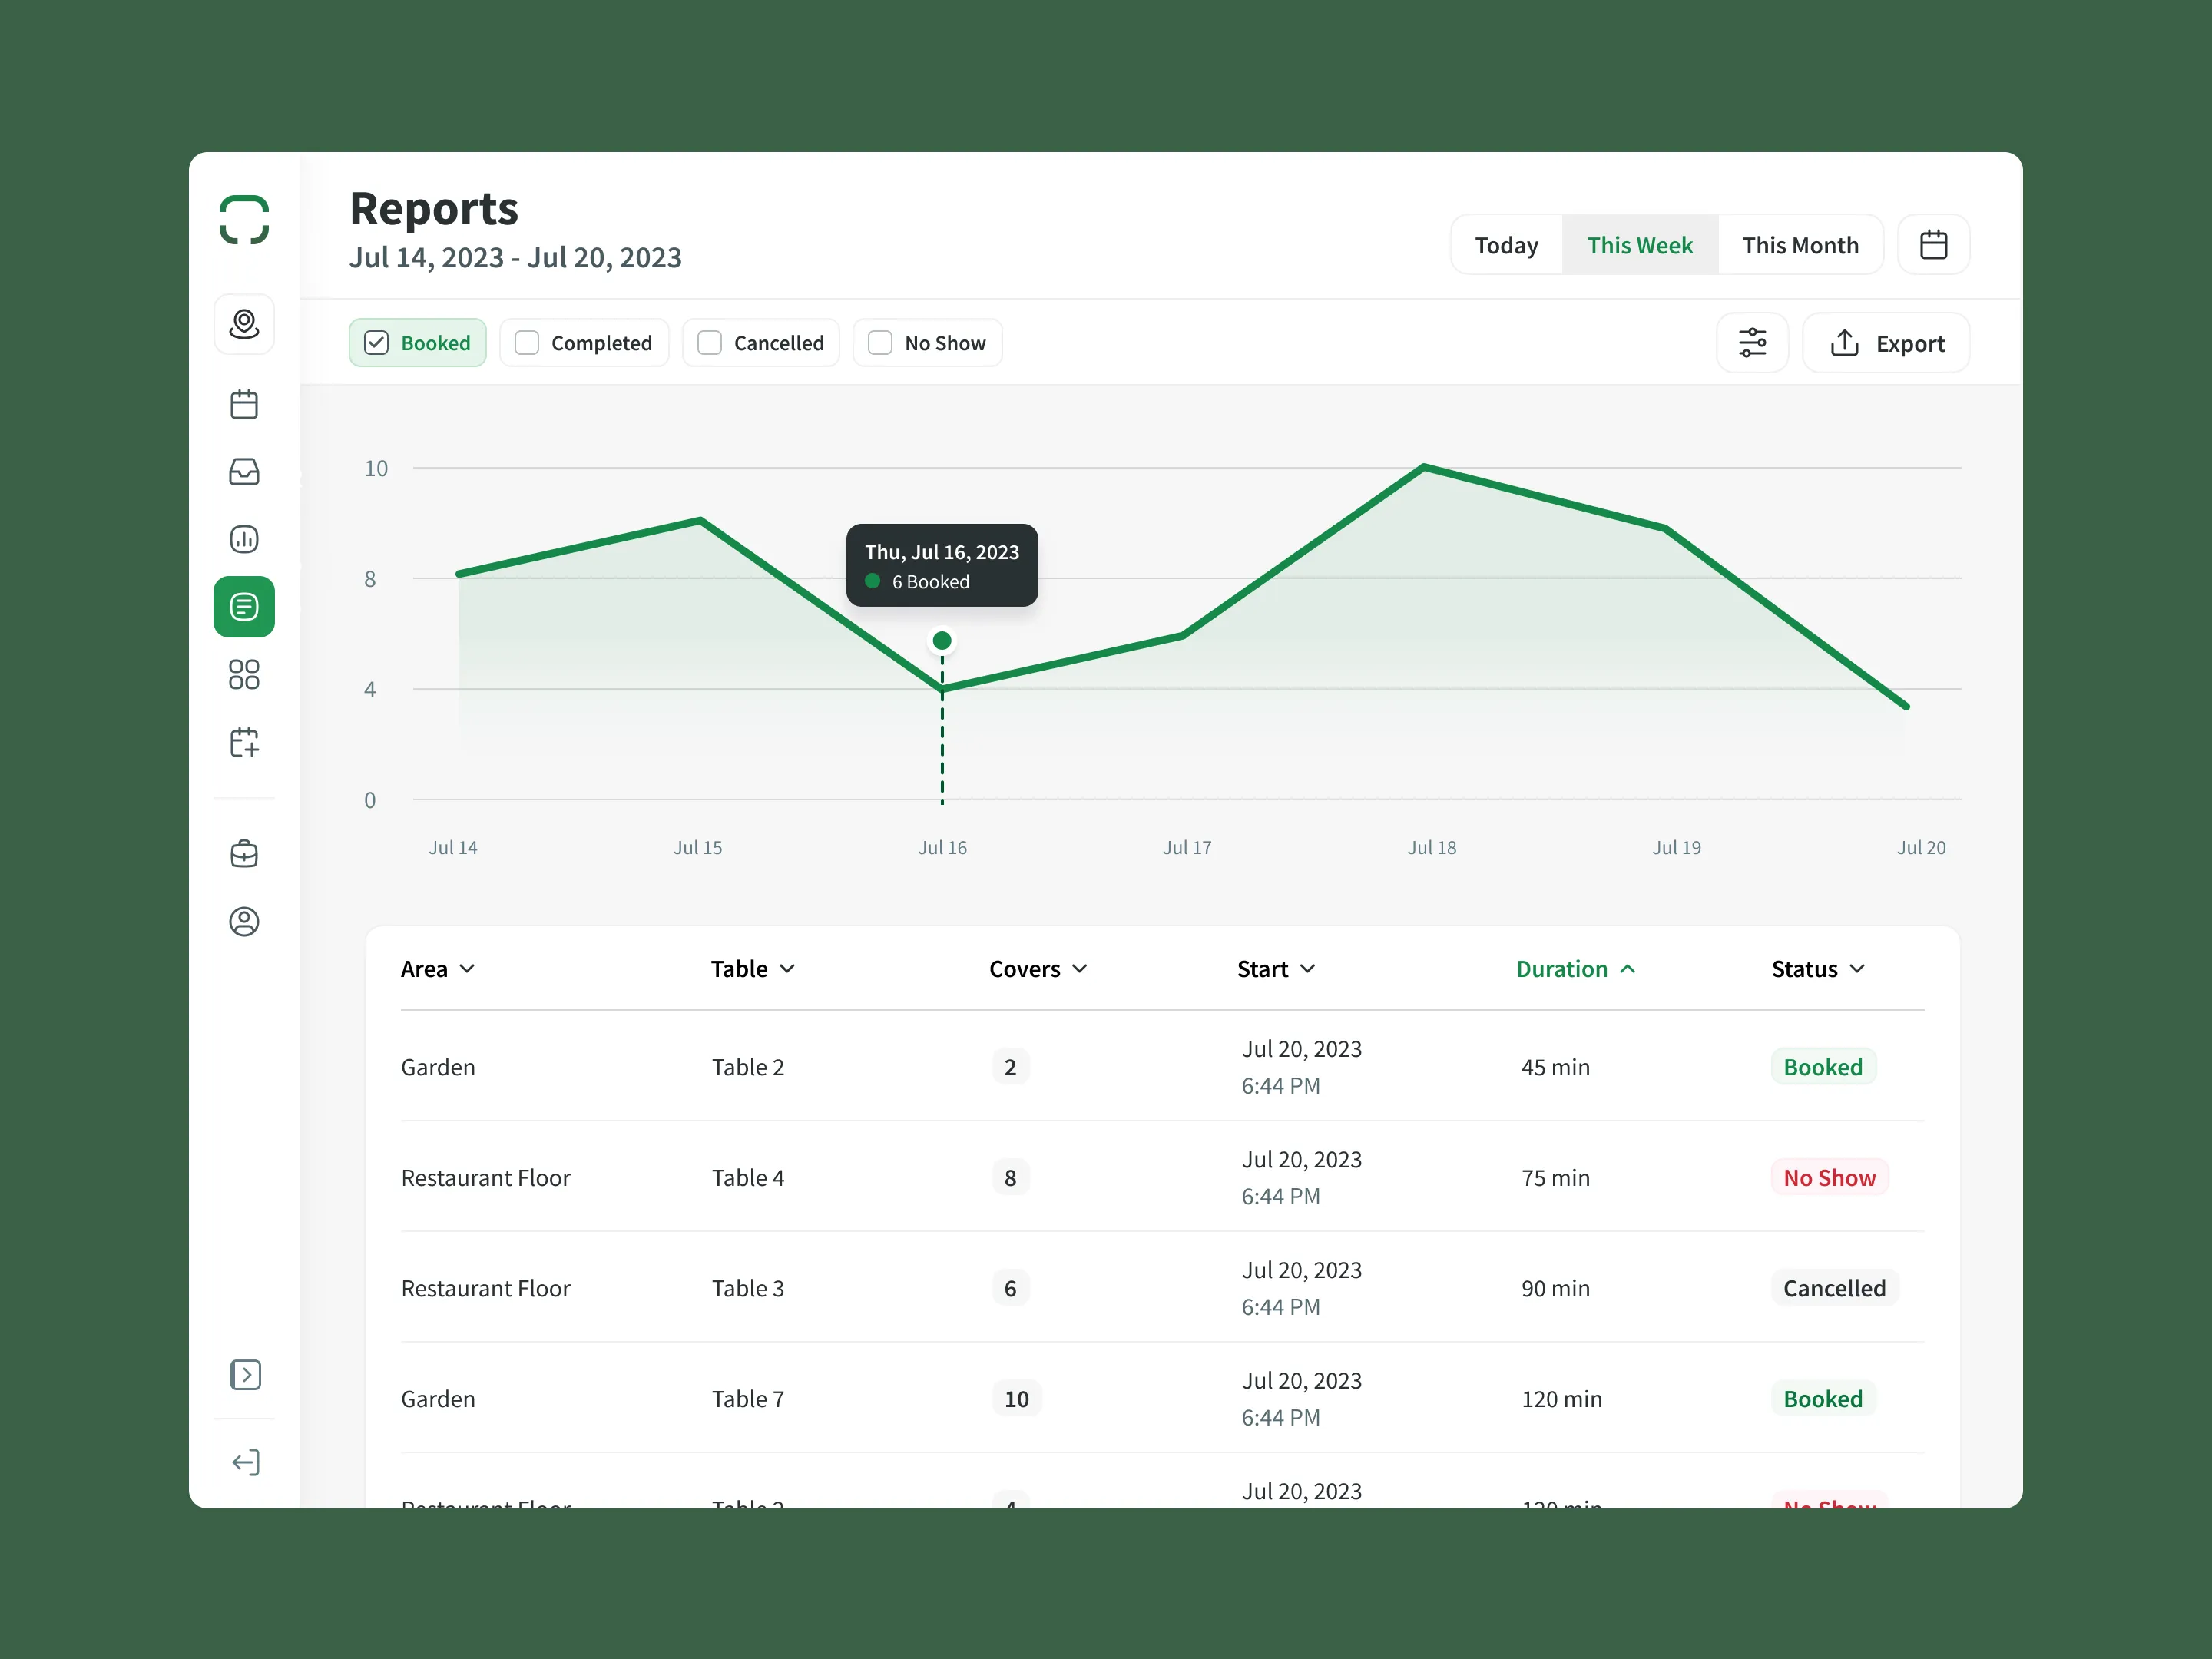The image size is (2212, 1659).
Task: Open the filter sliders settings button
Action: point(1752,343)
